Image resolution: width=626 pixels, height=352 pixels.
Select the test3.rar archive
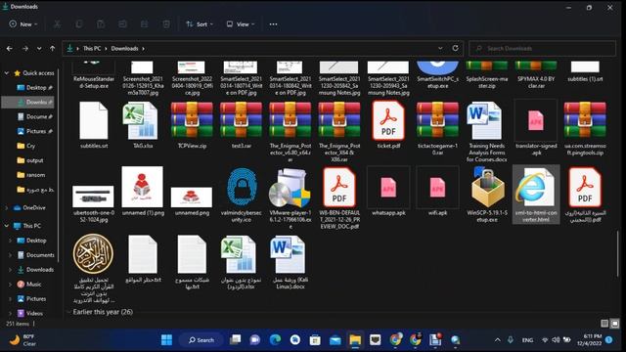pos(241,125)
